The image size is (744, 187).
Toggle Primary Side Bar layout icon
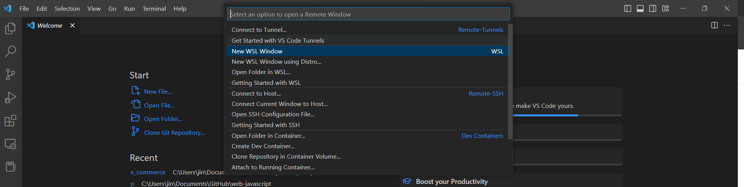point(628,8)
